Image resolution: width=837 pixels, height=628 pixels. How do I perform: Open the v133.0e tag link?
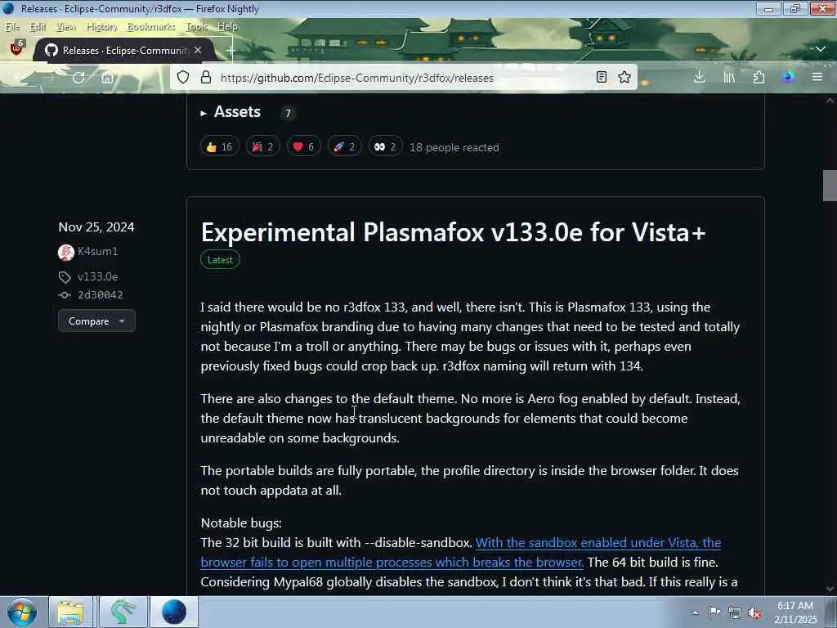[98, 276]
